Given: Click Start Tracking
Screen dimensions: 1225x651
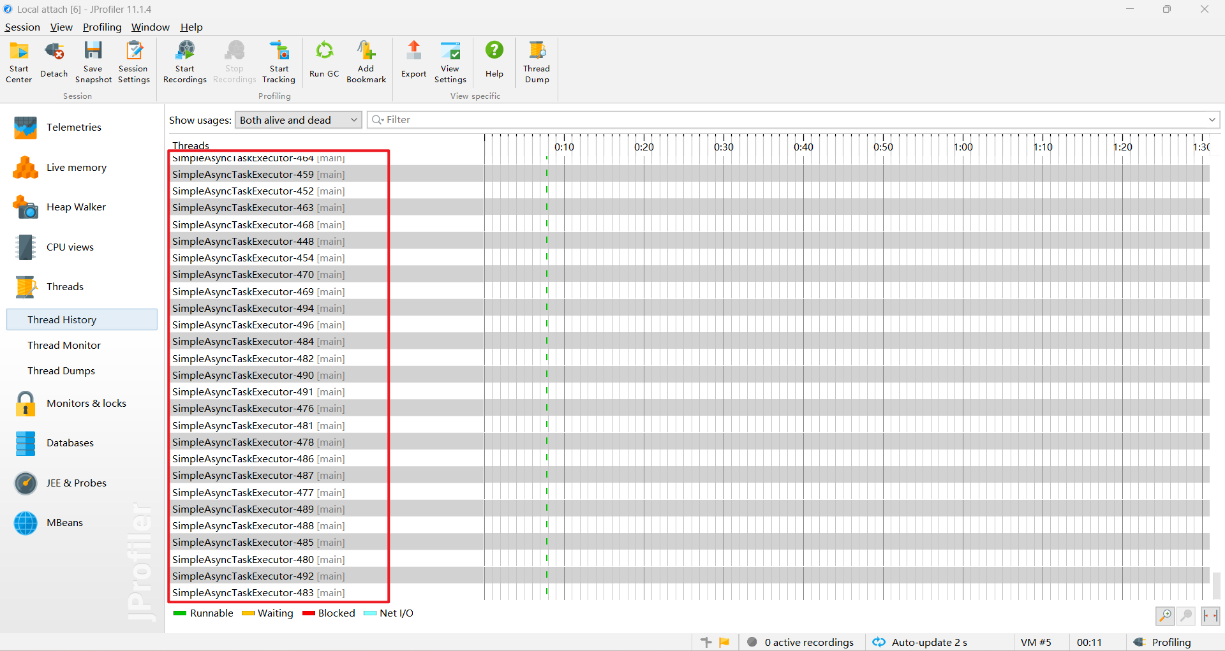Looking at the screenshot, I should tap(279, 62).
